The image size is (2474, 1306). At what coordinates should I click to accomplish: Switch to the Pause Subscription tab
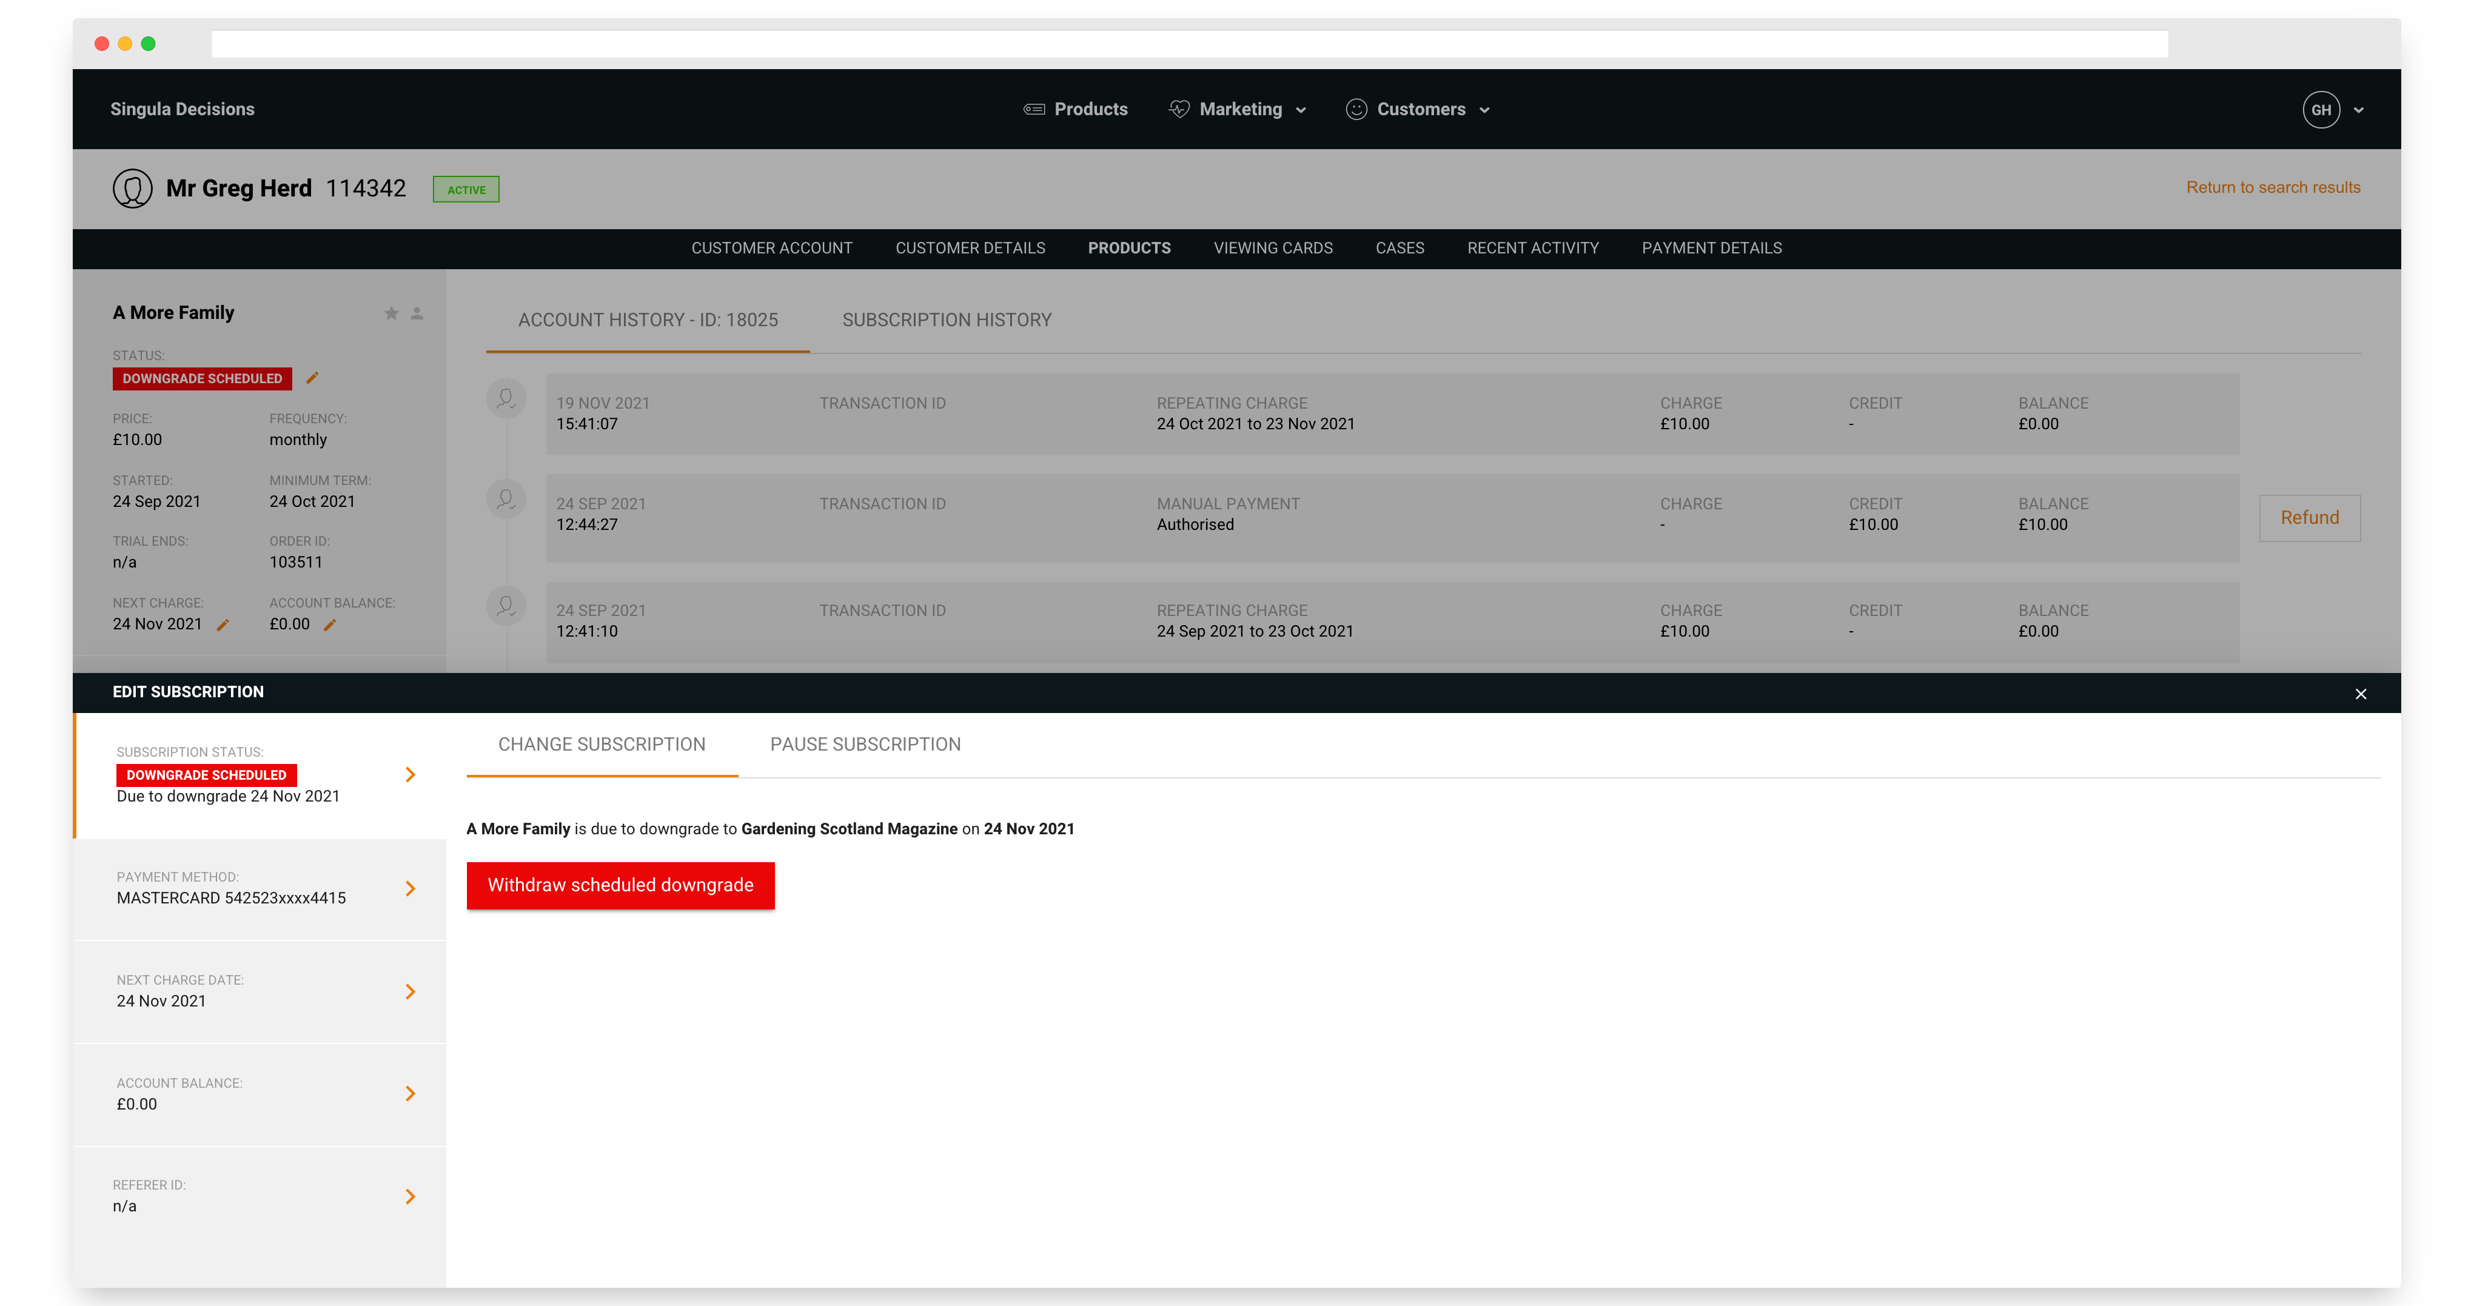coord(864,744)
